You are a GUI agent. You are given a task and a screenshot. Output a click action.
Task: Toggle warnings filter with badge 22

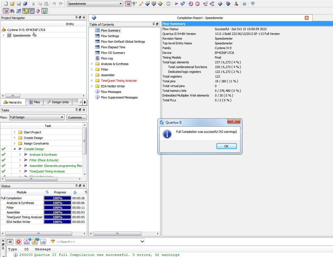35,242
